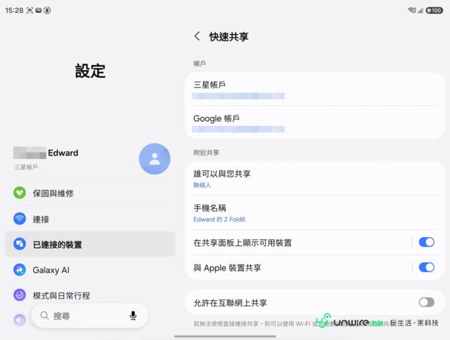Open the 誰可以與您共享 setting
450x340 pixels.
click(x=315, y=178)
